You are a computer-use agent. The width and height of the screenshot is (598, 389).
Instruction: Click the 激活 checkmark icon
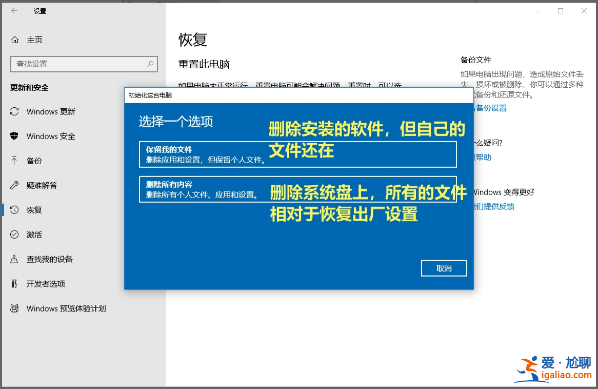(x=15, y=235)
